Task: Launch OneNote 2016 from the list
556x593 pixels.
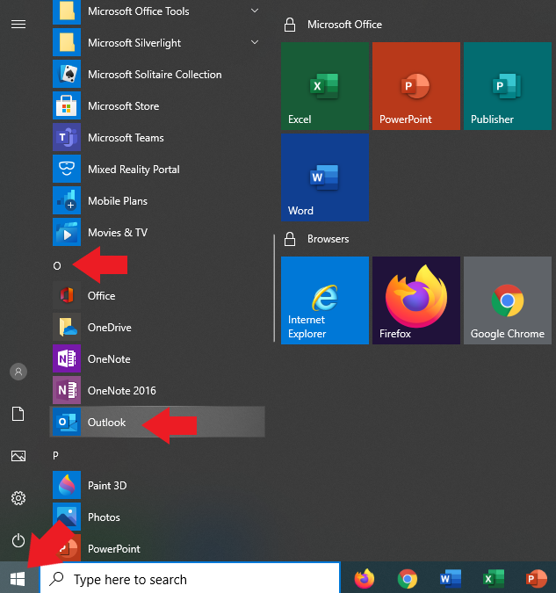Action: [x=157, y=390]
